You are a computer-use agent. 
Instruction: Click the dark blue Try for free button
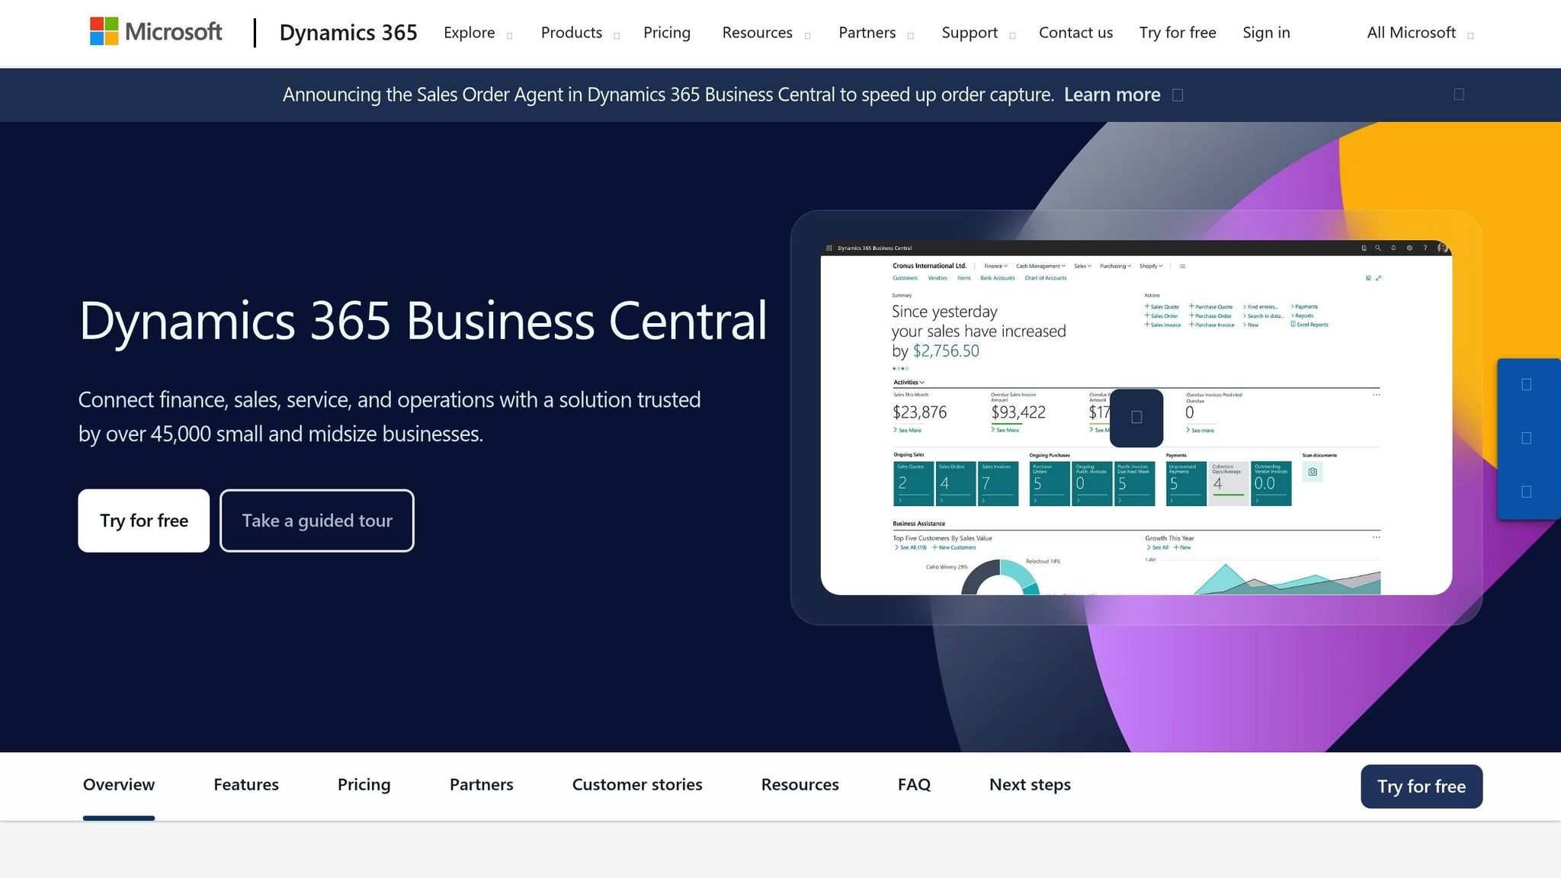[x=1422, y=787]
